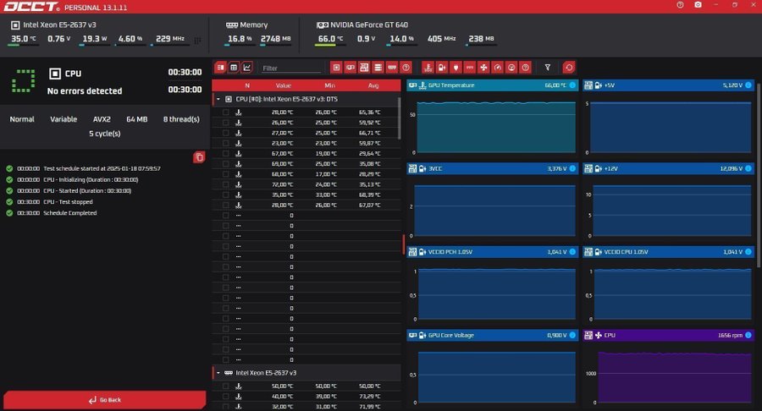Tick the checkbox for row averaging 66,71 °C
This screenshot has width=762, height=411.
pos(225,133)
